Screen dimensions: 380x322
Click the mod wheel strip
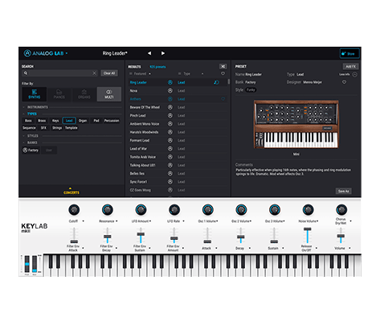pyautogui.click(x=35, y=264)
